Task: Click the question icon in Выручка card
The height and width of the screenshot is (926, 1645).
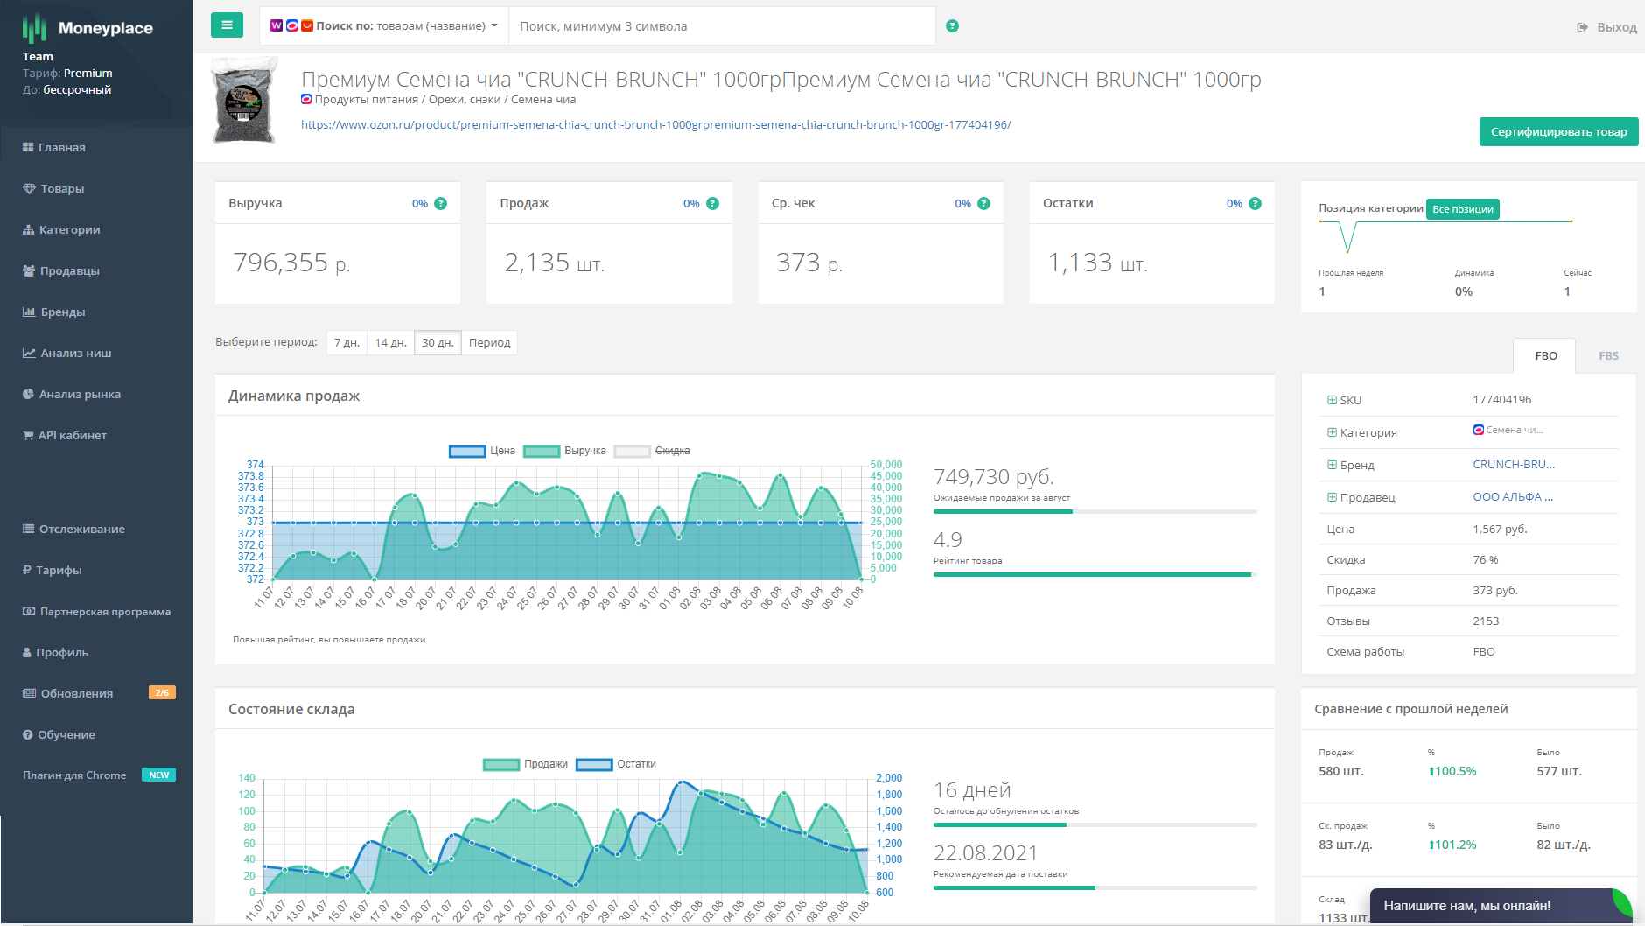Action: pos(441,204)
